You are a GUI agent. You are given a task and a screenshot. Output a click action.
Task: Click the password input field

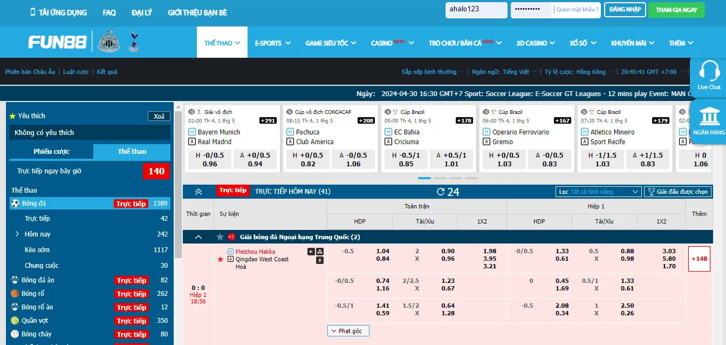[531, 10]
